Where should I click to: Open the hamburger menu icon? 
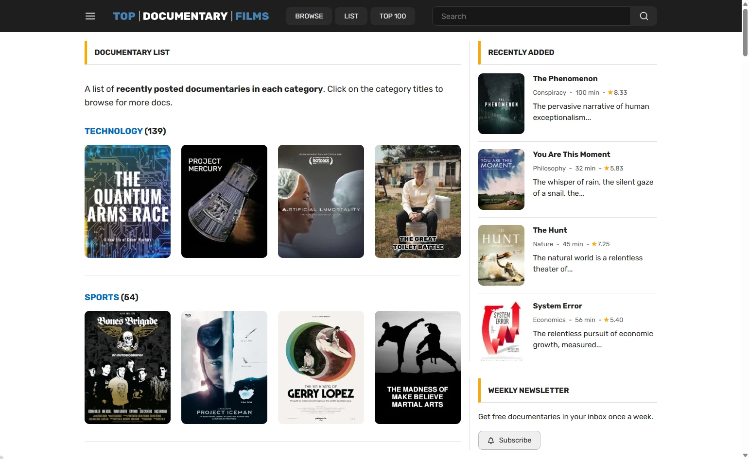coord(90,16)
